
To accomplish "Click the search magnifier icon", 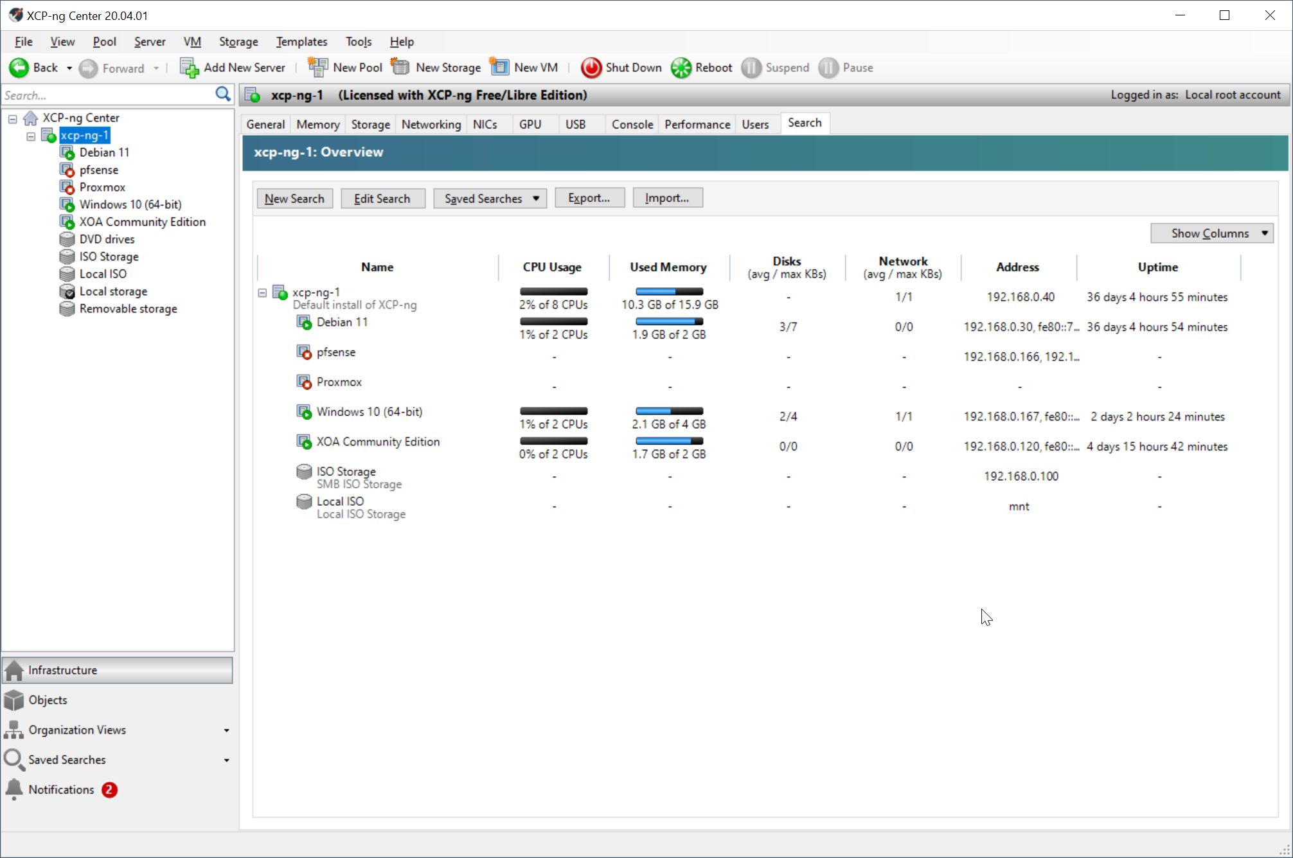I will click(222, 94).
